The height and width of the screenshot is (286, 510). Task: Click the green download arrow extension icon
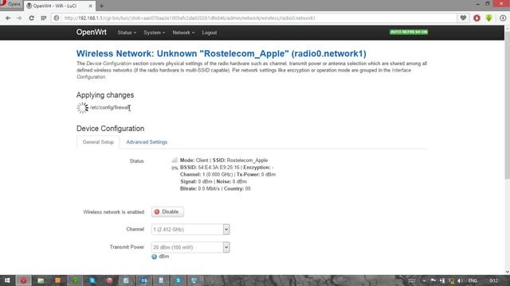point(488,18)
